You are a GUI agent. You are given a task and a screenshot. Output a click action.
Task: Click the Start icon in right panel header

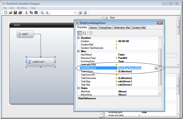[x=107, y=18]
